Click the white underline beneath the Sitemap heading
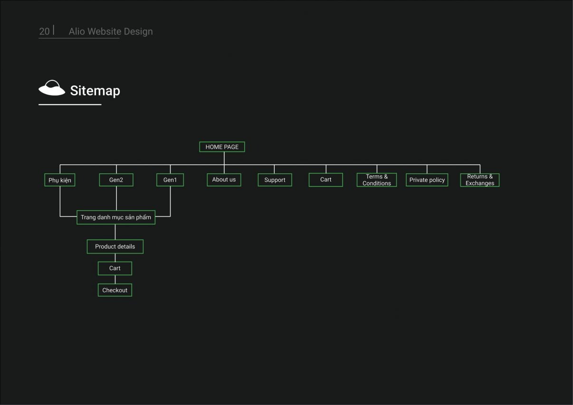The width and height of the screenshot is (573, 405). click(70, 104)
